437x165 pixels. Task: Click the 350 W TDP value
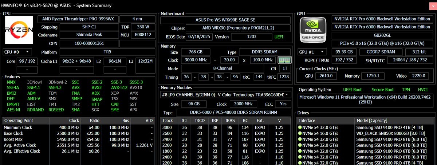pyautogui.click(x=143, y=27)
